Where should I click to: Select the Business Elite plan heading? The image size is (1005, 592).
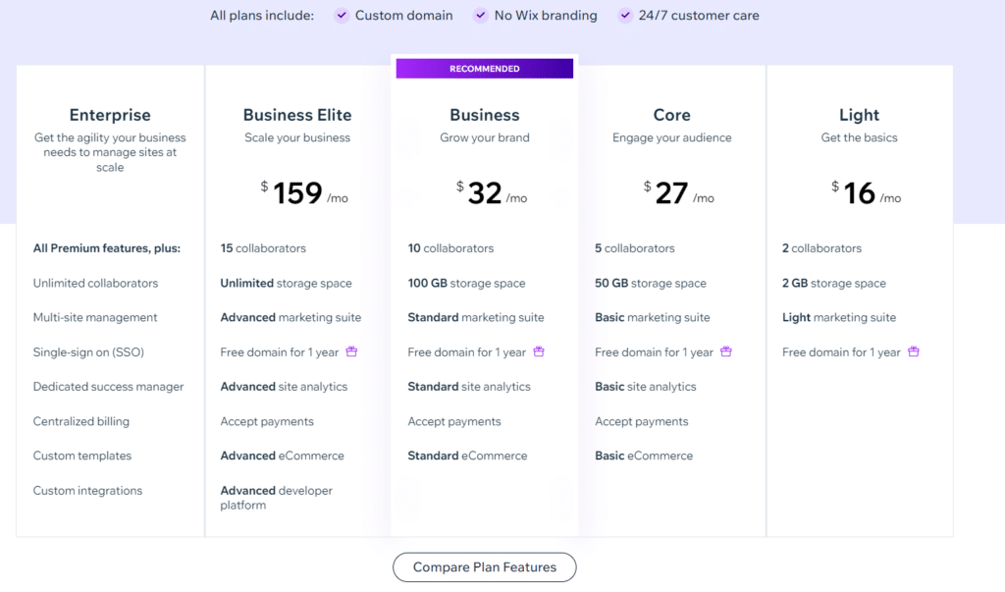[297, 115]
